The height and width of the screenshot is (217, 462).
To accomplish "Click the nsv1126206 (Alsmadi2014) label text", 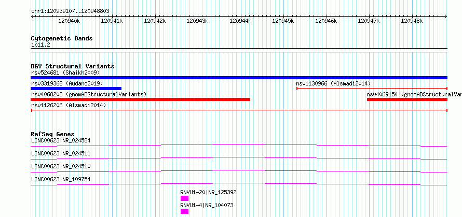I will (x=69, y=105).
